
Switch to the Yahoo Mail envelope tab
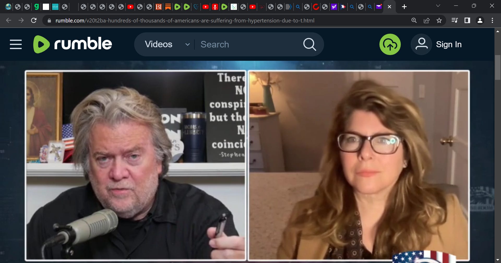pyautogui.click(x=379, y=7)
